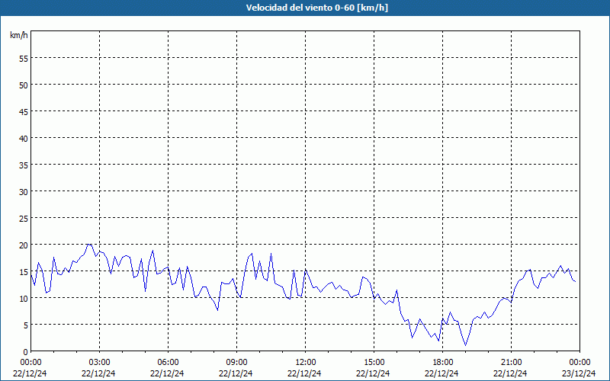The width and height of the screenshot is (610, 381).
Task: Click the 0 value on the y-axis
Action: pyautogui.click(x=26, y=352)
